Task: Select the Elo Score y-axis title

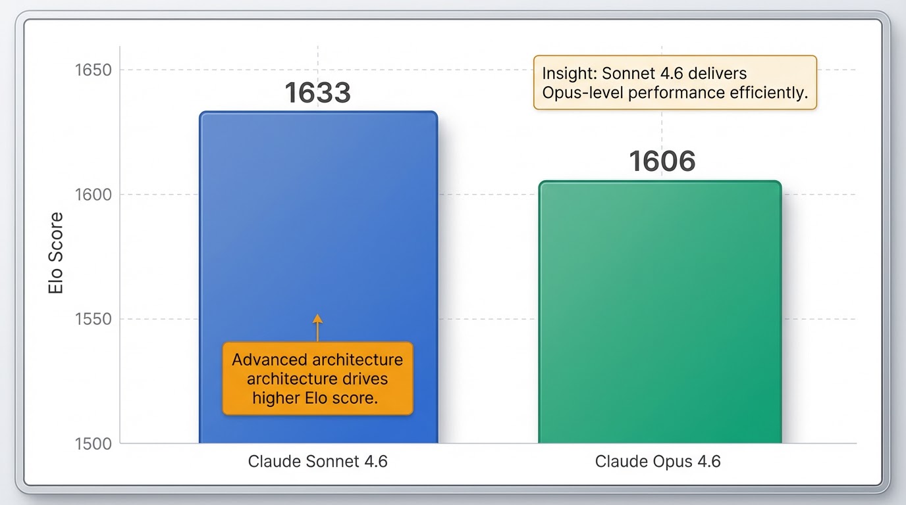Action: tap(57, 253)
